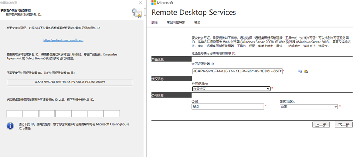Click the paste icon beside license server ID

pos(306,71)
